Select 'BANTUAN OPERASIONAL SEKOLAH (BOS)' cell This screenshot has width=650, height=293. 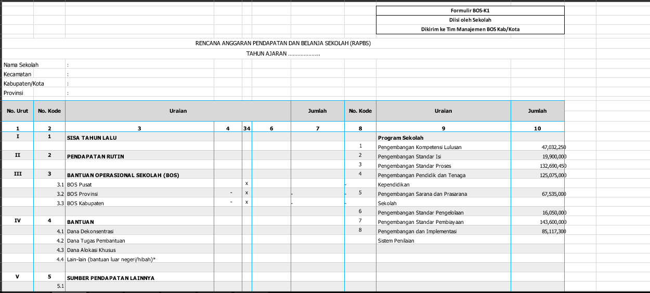click(x=140, y=175)
